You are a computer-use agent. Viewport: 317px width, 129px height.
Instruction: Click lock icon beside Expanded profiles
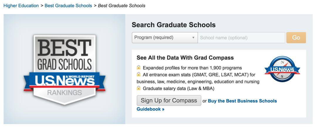click(x=139, y=67)
